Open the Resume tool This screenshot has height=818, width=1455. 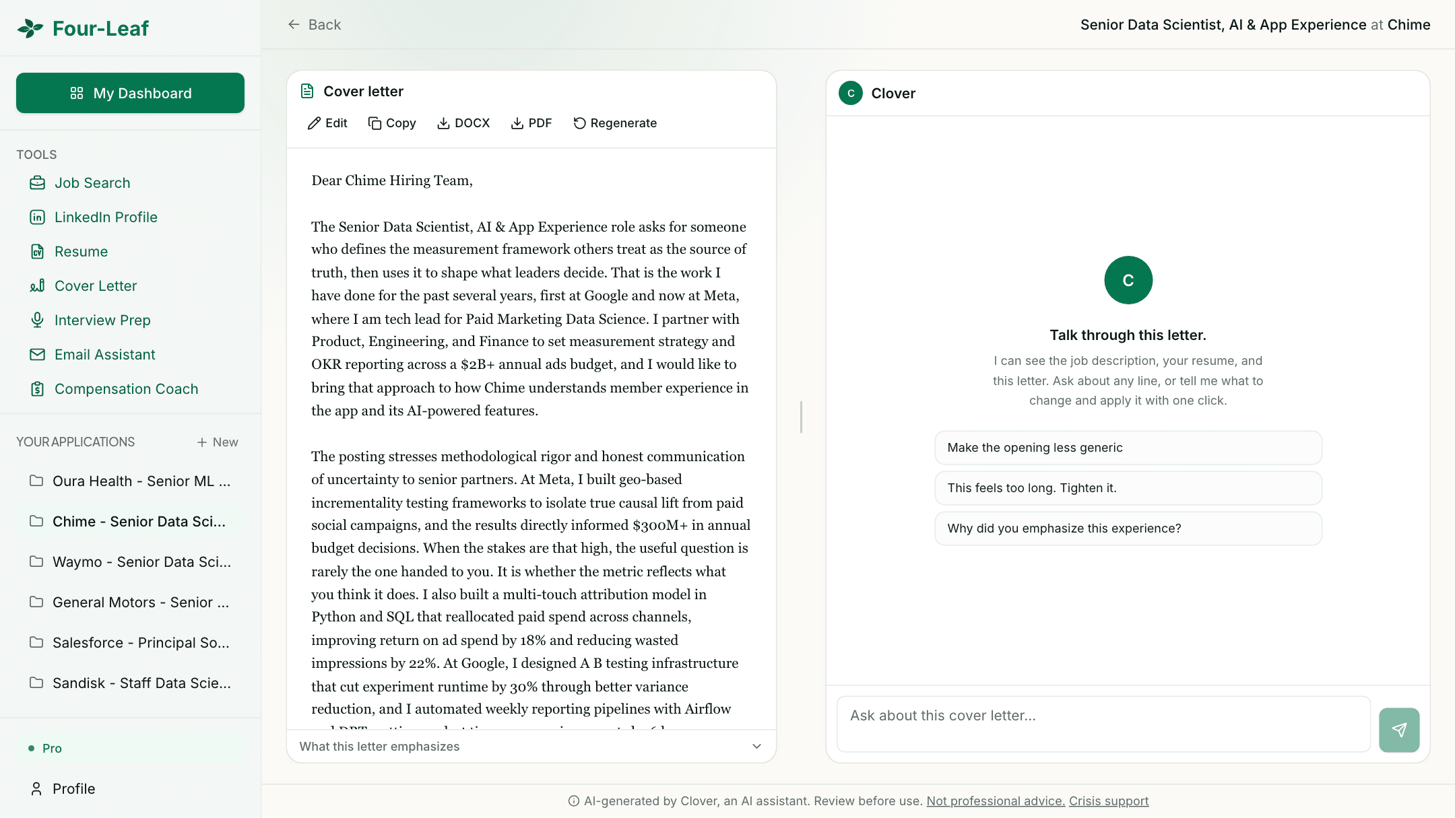tap(81, 252)
